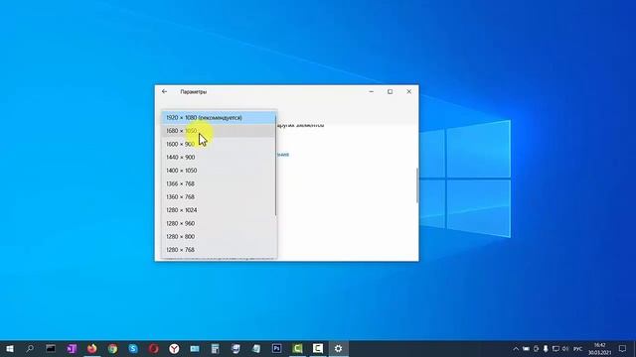636x357 pixels.
Task: Open Yandex Browser from the taskbar
Action: click(x=174, y=348)
